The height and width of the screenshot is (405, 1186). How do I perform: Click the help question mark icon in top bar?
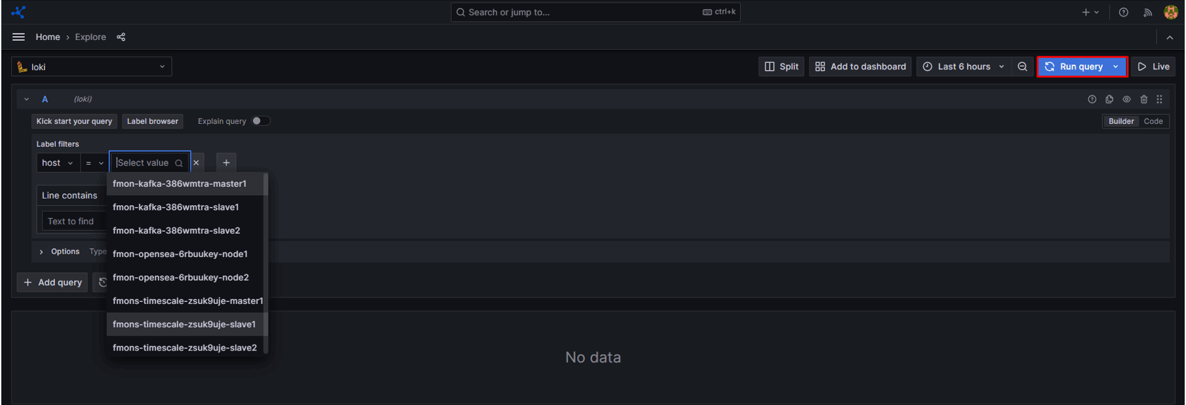coord(1124,12)
